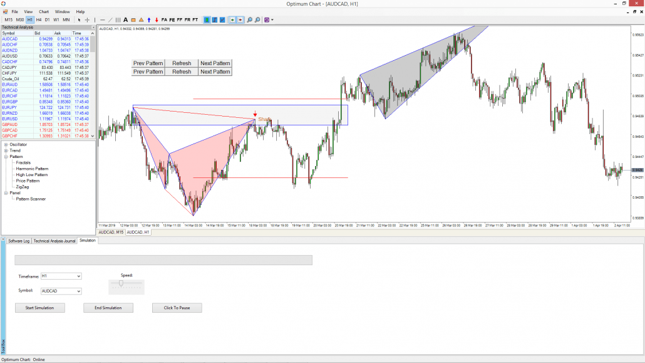The image size is (645, 363).
Task: Select the Text annotation tool A
Action: (125, 19)
